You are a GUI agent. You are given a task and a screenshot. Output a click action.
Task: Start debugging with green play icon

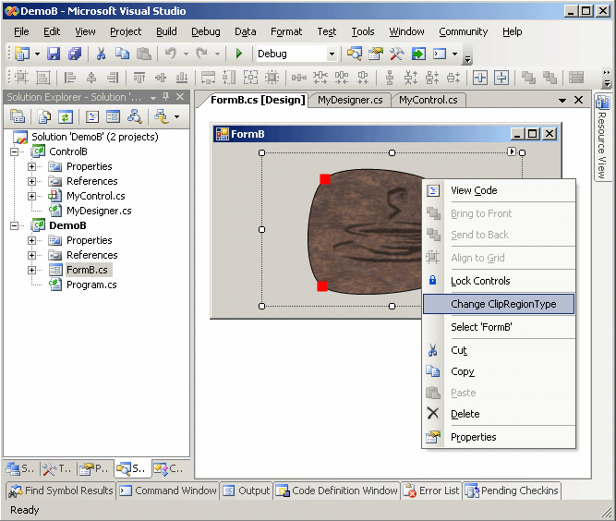239,54
